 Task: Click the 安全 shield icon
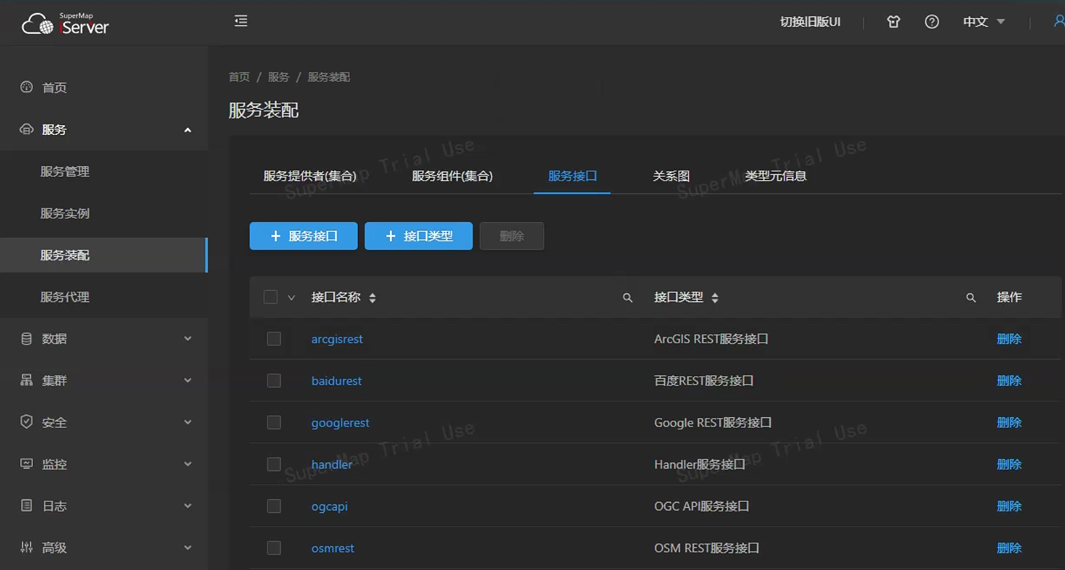[26, 422]
